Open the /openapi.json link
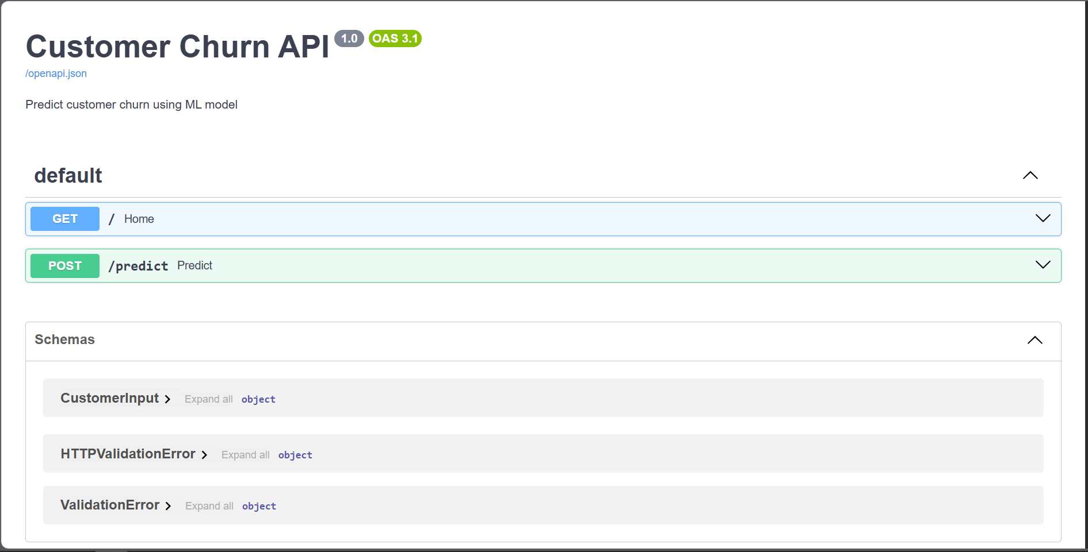 [56, 74]
